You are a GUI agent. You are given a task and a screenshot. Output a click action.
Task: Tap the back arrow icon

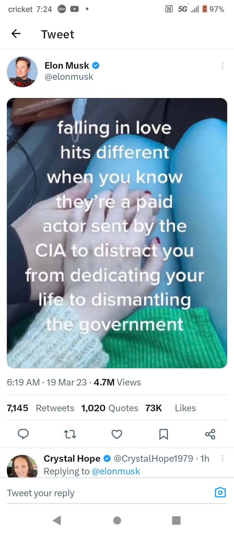click(x=16, y=34)
